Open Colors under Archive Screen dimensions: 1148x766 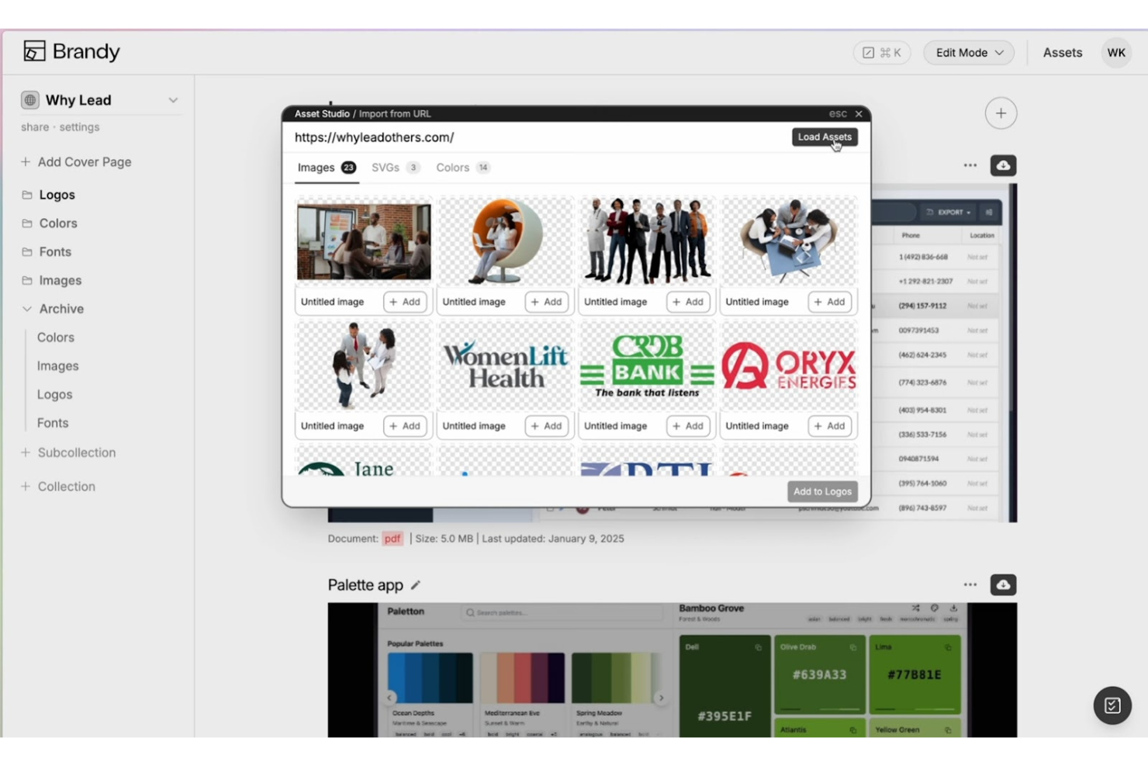click(x=56, y=338)
